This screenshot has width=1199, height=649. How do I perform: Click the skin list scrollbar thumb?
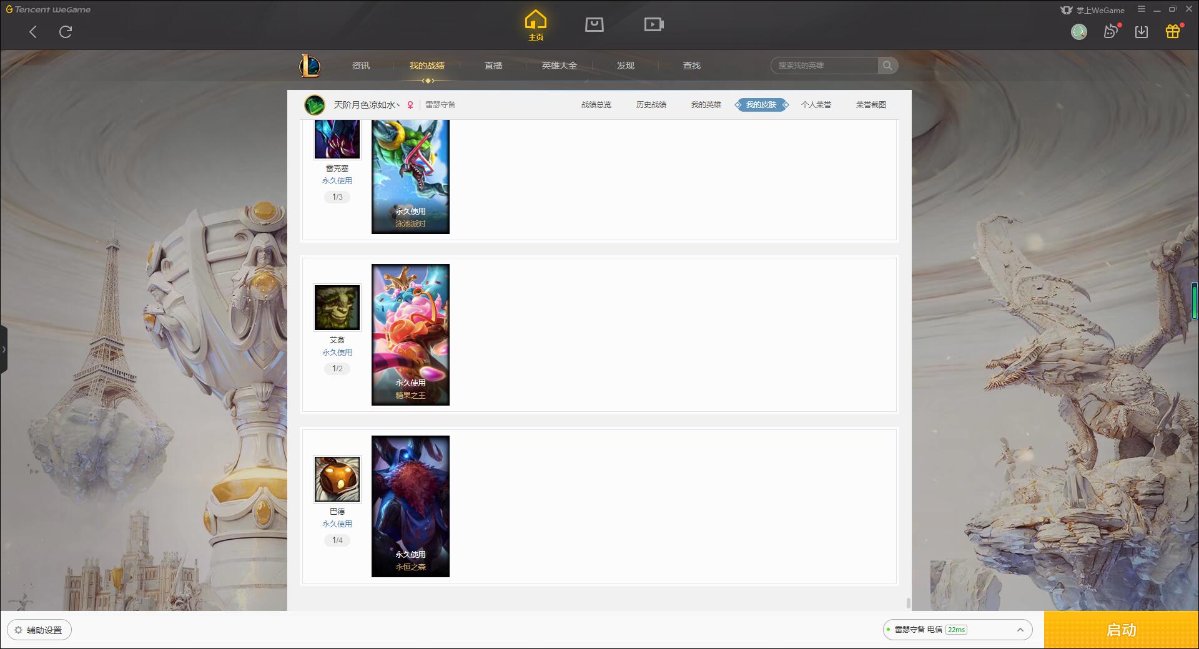(908, 603)
